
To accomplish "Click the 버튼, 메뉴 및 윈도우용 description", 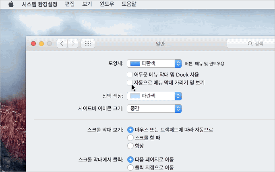I will (x=205, y=64).
